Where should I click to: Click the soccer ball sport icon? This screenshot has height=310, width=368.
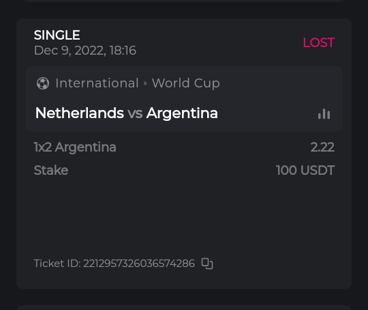pos(43,83)
